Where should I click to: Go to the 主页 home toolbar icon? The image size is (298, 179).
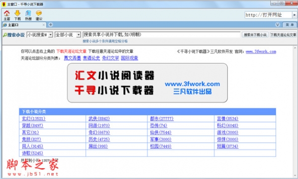pos(7,15)
